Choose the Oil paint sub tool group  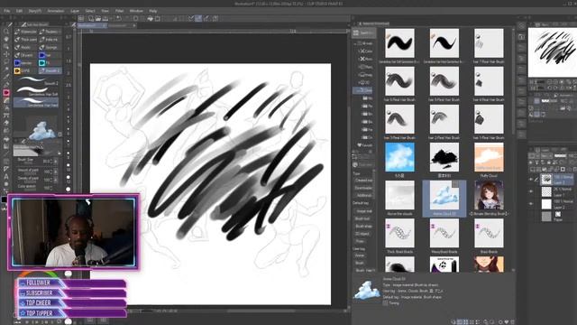click(25, 55)
